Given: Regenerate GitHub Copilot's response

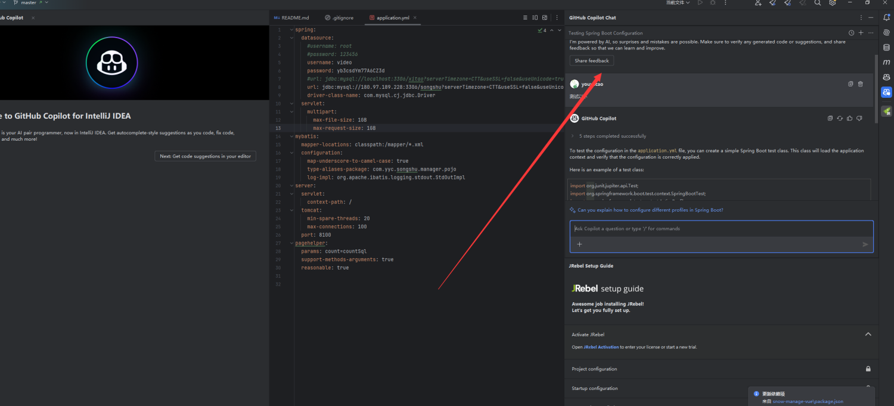Looking at the screenshot, I should click(x=840, y=118).
